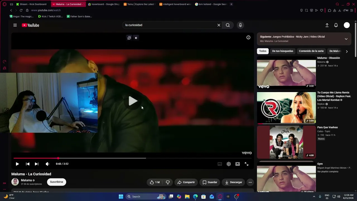Go to the YouTube home logo

[30, 25]
